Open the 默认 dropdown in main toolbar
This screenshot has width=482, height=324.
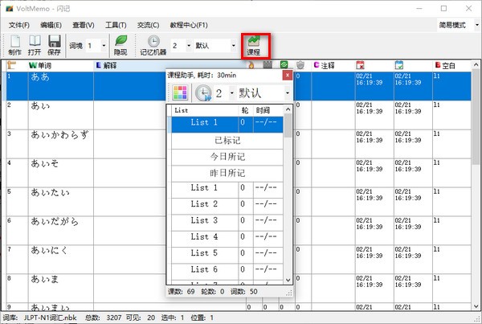coord(234,46)
